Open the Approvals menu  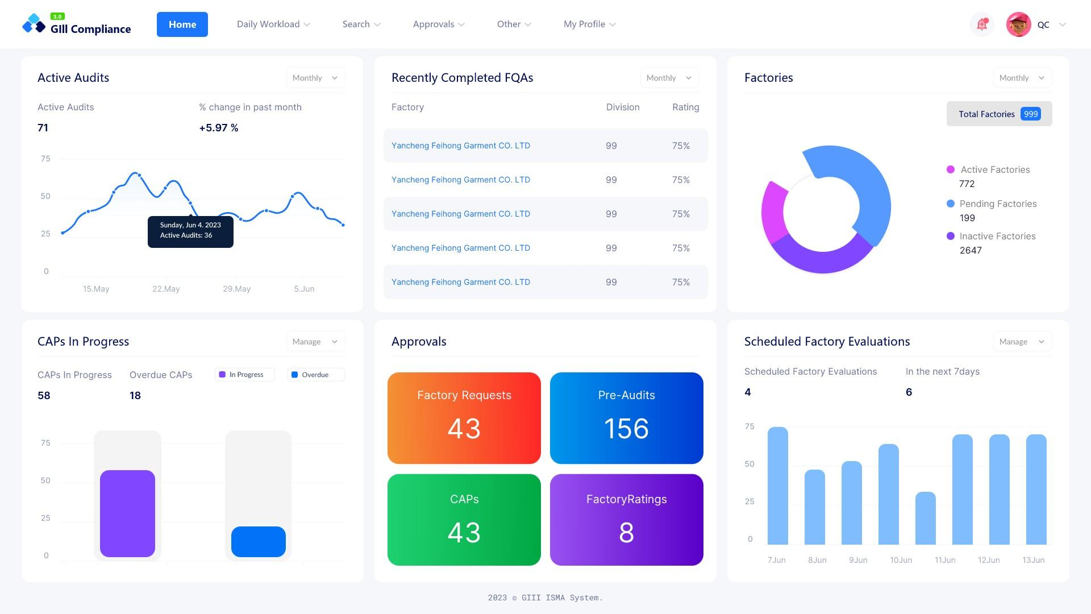click(439, 24)
